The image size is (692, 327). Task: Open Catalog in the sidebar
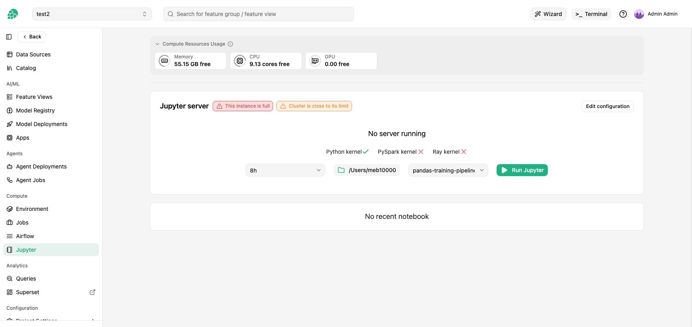click(x=51, y=68)
